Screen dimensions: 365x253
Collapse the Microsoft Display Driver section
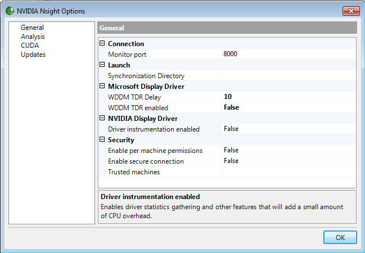102,87
